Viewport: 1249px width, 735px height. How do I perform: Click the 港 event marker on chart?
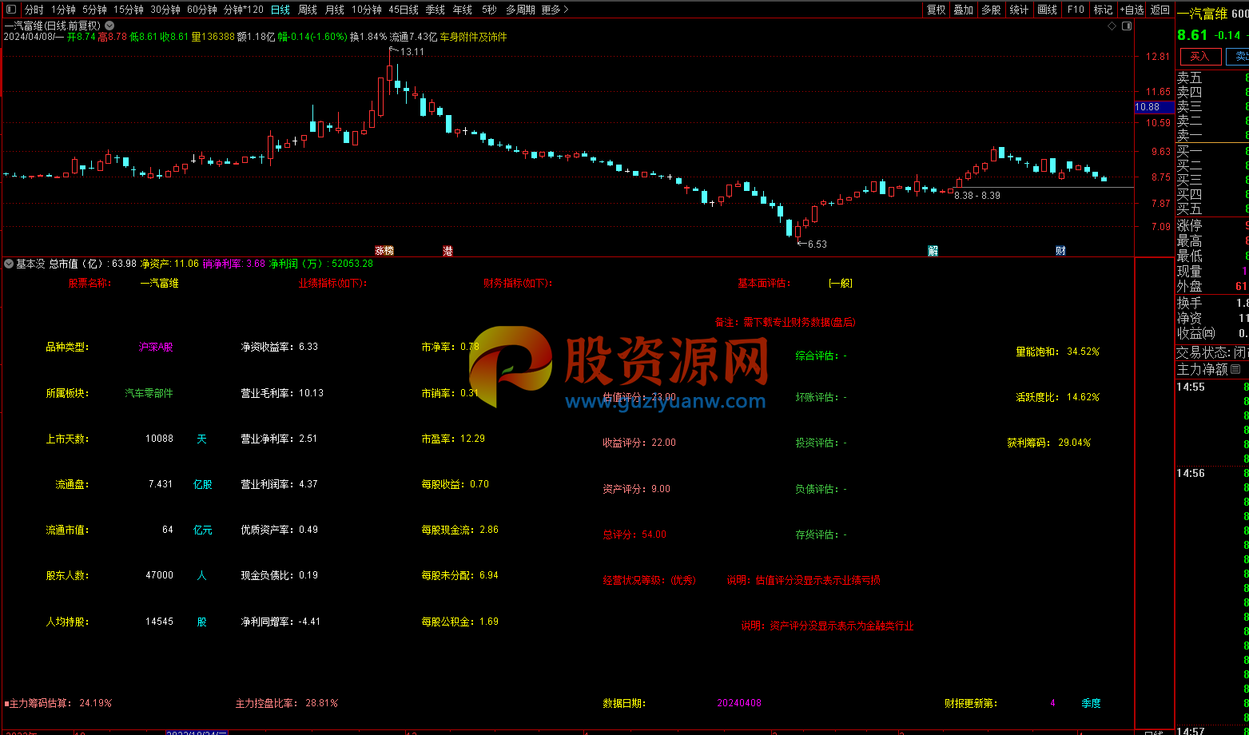point(447,251)
